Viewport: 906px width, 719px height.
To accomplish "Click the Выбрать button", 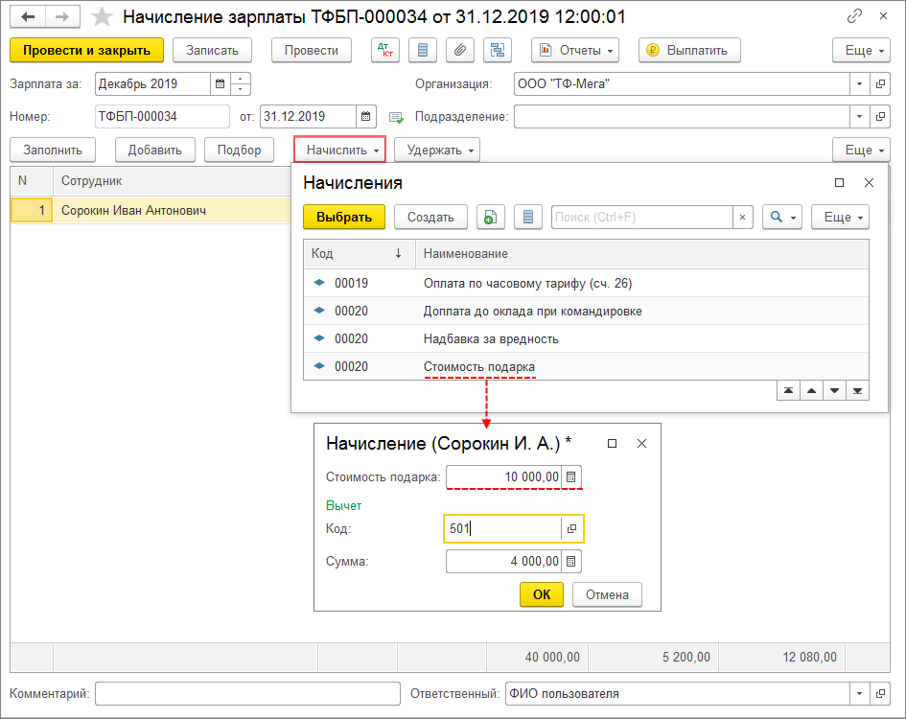I will click(343, 218).
